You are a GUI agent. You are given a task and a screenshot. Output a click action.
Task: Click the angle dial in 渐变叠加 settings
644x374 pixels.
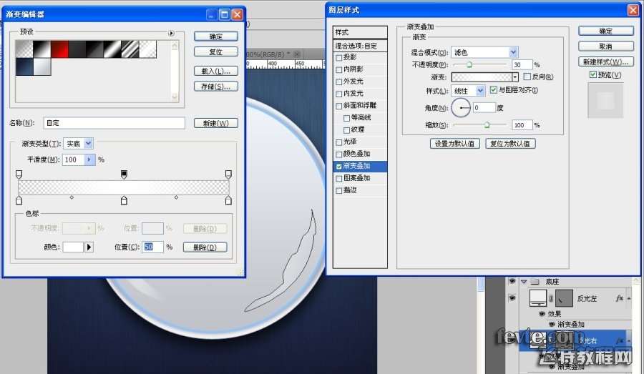460,107
